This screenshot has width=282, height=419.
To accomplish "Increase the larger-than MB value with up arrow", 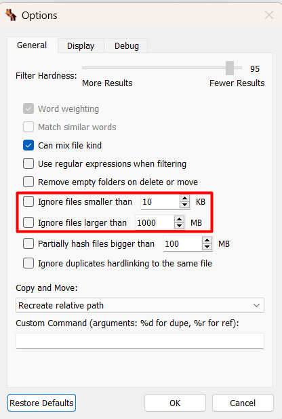I will (x=179, y=220).
